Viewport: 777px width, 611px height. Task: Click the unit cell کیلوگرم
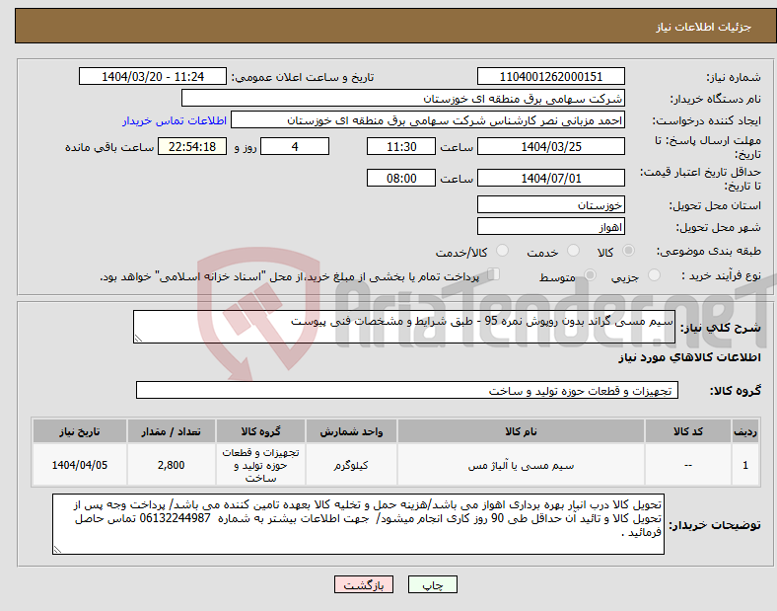351,465
